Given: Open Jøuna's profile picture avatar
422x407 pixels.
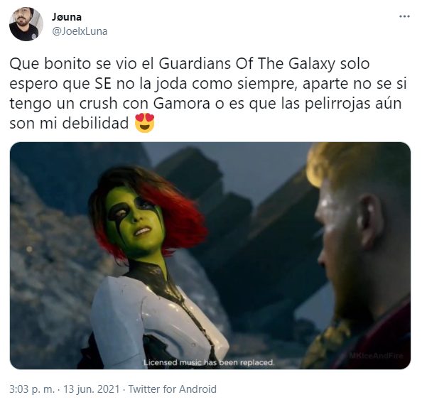Looking at the screenshot, I should coord(26,24).
